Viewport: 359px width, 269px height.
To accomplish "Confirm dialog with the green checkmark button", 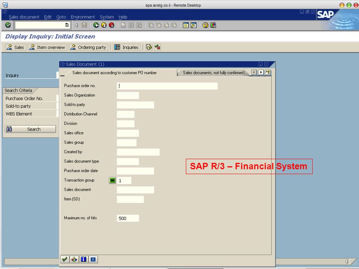I will [x=65, y=259].
